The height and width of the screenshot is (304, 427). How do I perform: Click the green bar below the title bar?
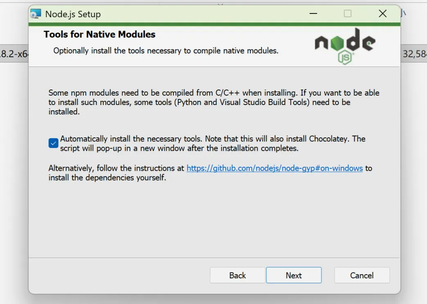[214, 25]
